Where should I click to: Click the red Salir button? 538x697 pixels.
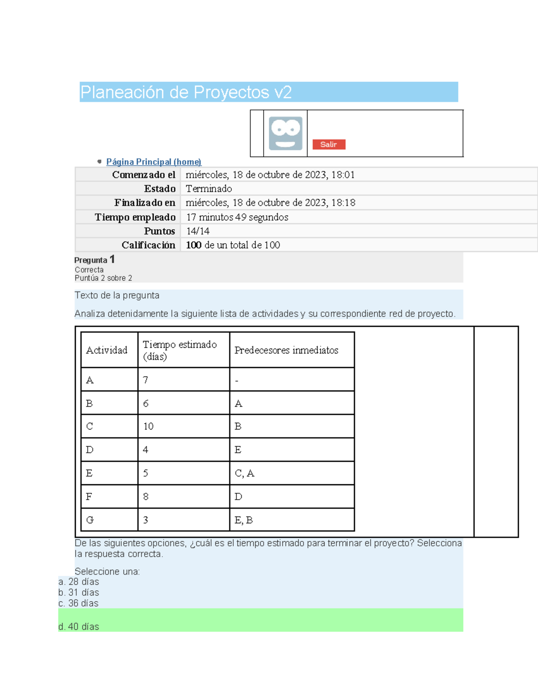point(329,145)
